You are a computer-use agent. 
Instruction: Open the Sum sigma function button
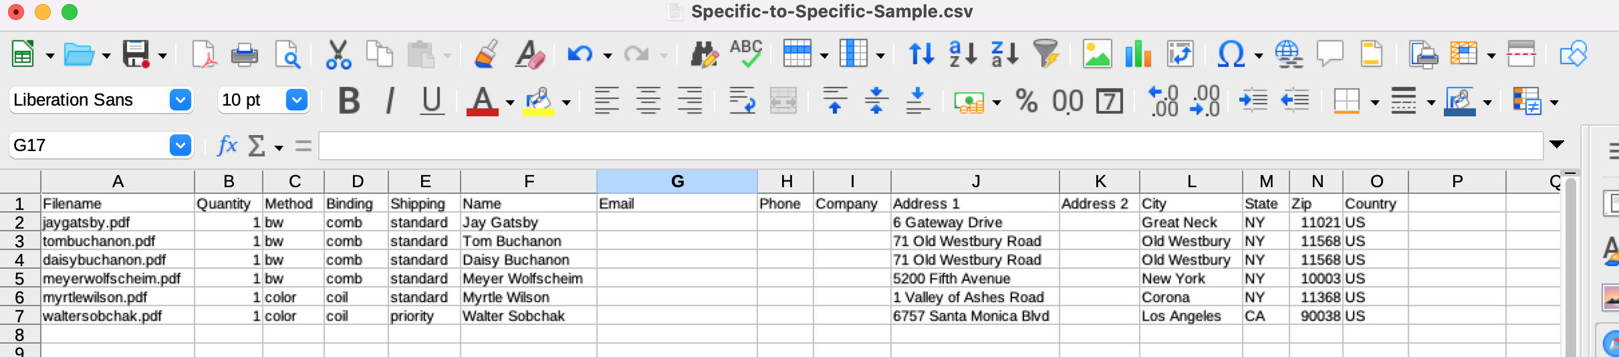click(x=257, y=145)
